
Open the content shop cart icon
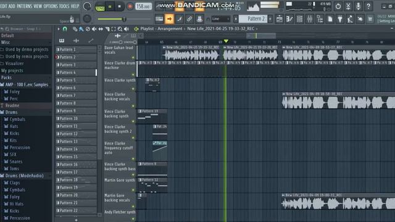[x=370, y=19]
